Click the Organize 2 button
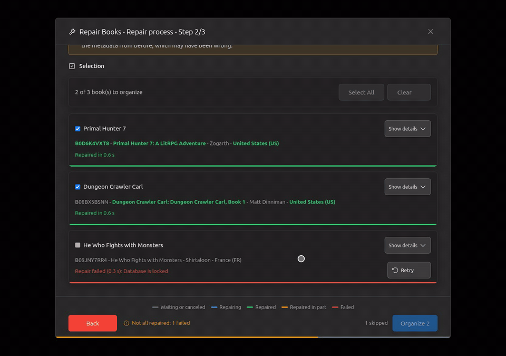The width and height of the screenshot is (506, 356). point(415,323)
